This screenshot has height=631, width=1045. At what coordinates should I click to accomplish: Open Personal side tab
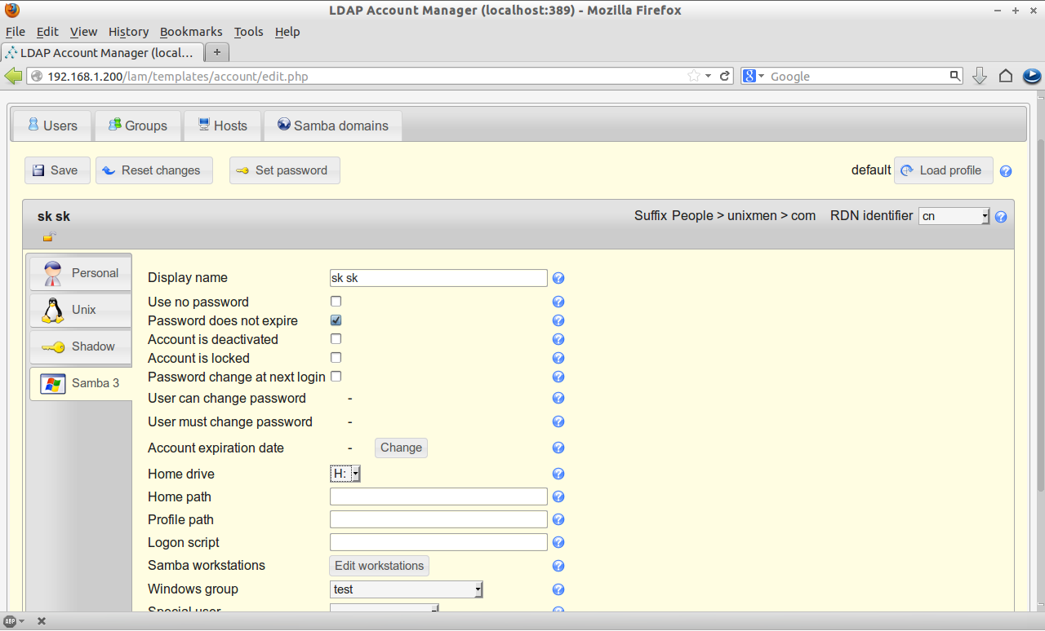pos(80,273)
